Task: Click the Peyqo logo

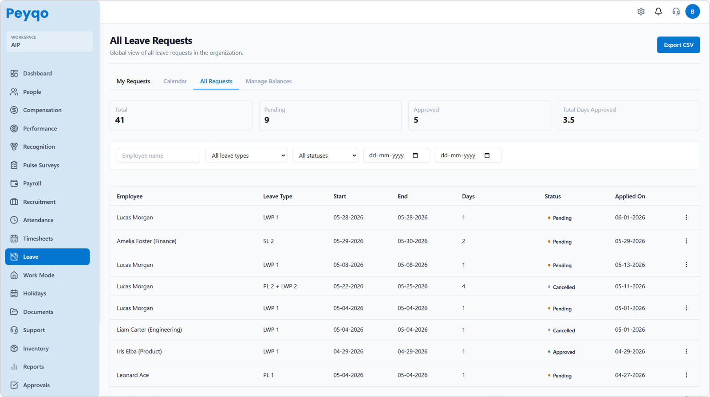Action: click(x=28, y=14)
